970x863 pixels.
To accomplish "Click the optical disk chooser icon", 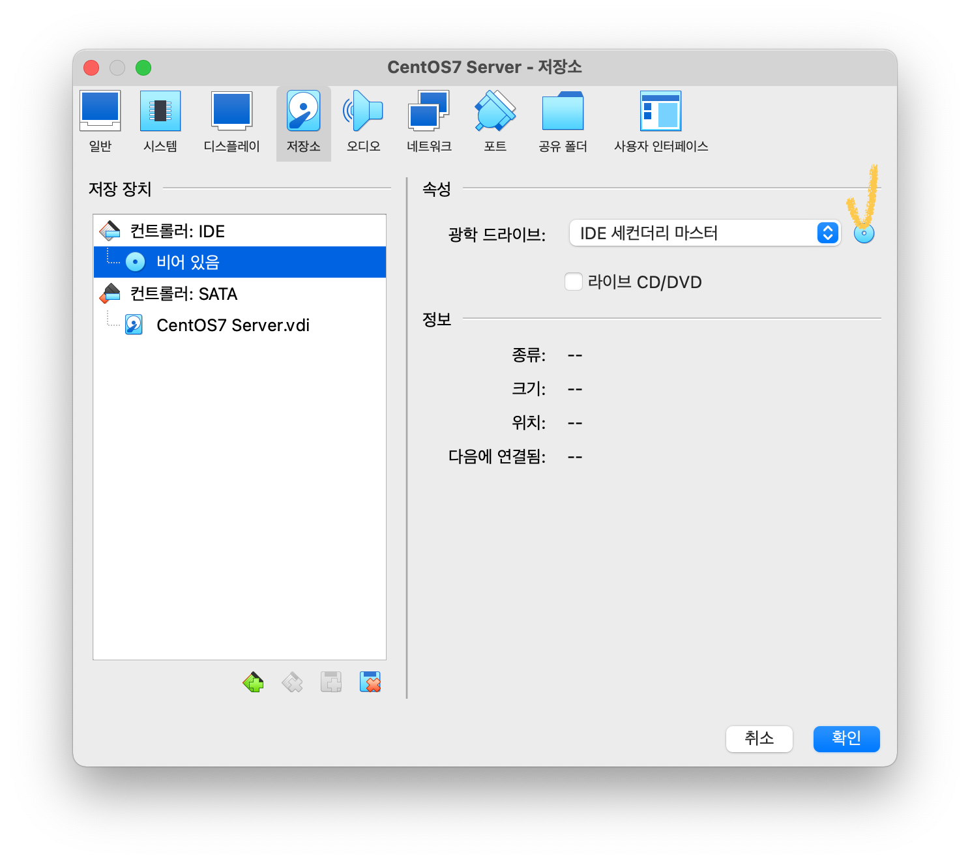I will (864, 233).
